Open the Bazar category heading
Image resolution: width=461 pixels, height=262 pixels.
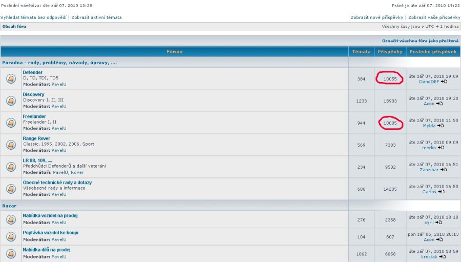pos(9,206)
